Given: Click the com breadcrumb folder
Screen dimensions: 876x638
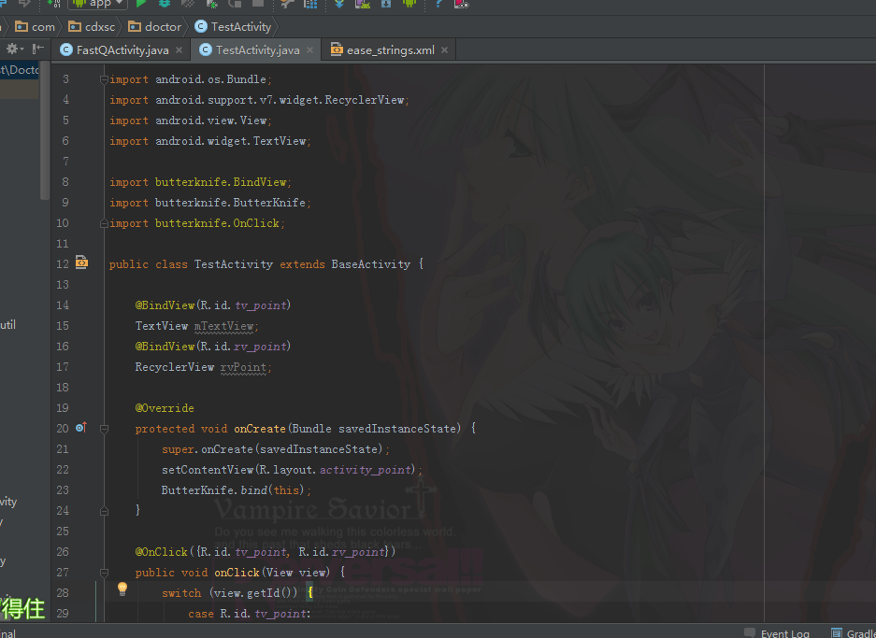Looking at the screenshot, I should [36, 27].
